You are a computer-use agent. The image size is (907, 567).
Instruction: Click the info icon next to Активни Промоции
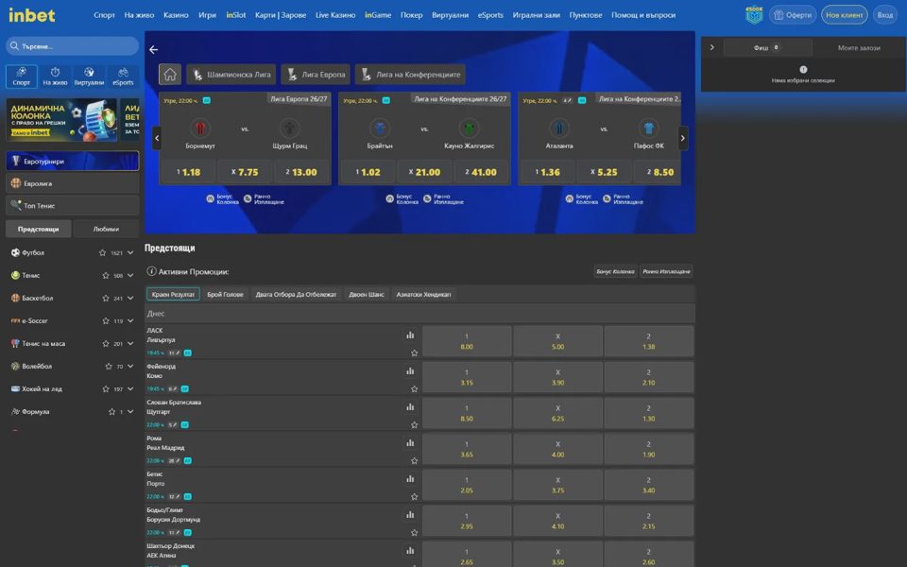point(151,271)
